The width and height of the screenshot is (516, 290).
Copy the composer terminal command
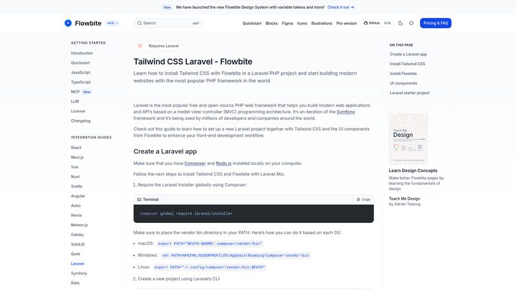(363, 199)
